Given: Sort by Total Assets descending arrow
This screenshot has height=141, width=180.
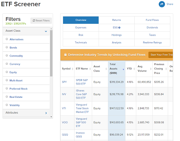Looking at the screenshot, I should [x=123, y=69].
